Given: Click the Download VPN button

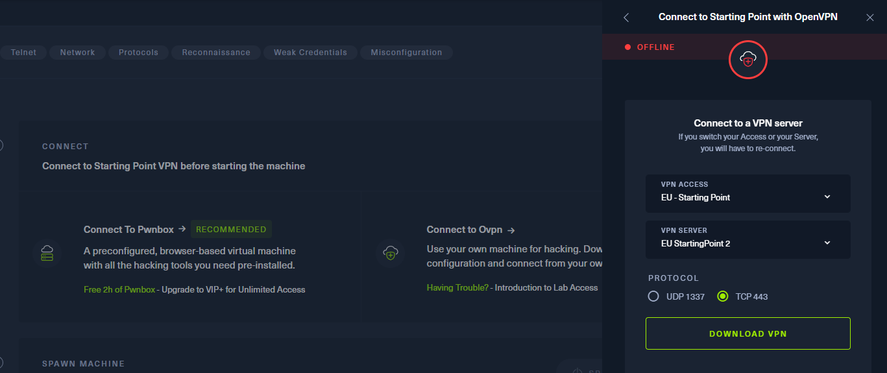Looking at the screenshot, I should [747, 333].
